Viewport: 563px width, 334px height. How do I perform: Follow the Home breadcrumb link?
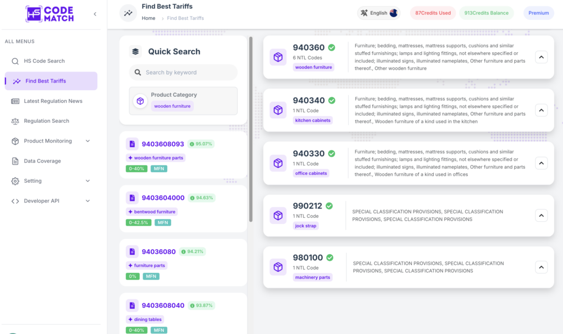148,18
